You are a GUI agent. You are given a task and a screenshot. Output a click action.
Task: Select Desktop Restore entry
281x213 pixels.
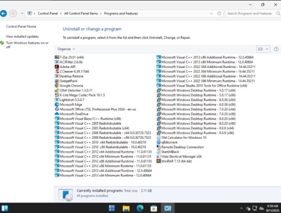click(x=69, y=76)
